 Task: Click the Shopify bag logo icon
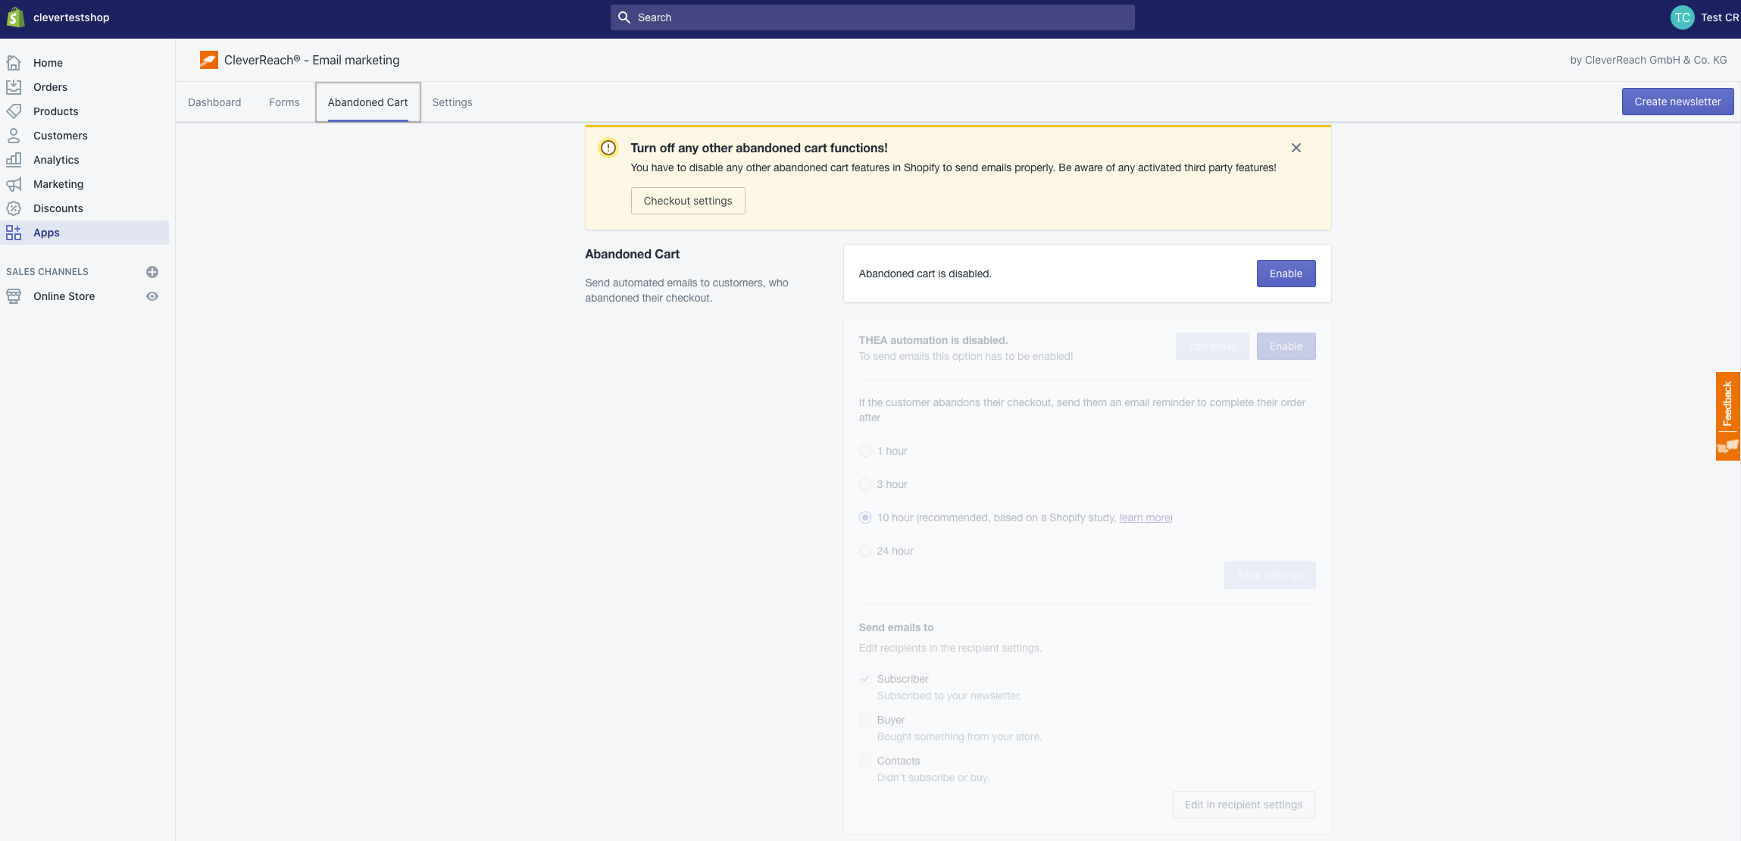tap(15, 17)
